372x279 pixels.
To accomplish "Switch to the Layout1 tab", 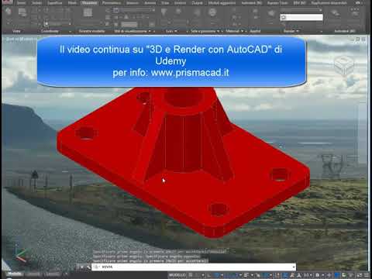I will point(33,274).
